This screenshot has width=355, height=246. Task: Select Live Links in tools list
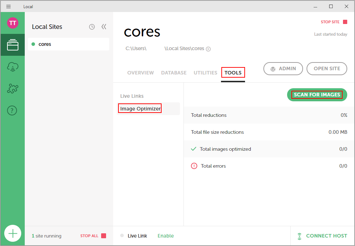pos(132,96)
